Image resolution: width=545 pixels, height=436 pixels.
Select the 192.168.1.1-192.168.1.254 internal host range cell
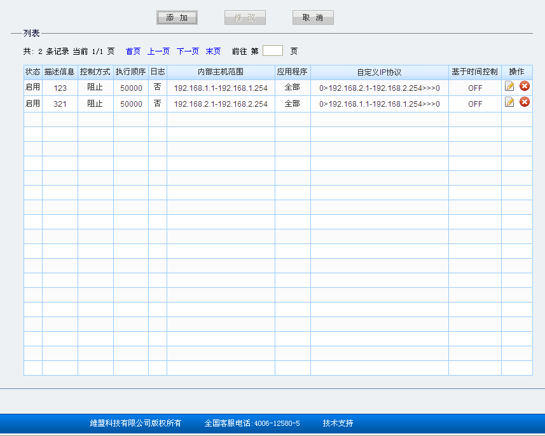tap(221, 88)
